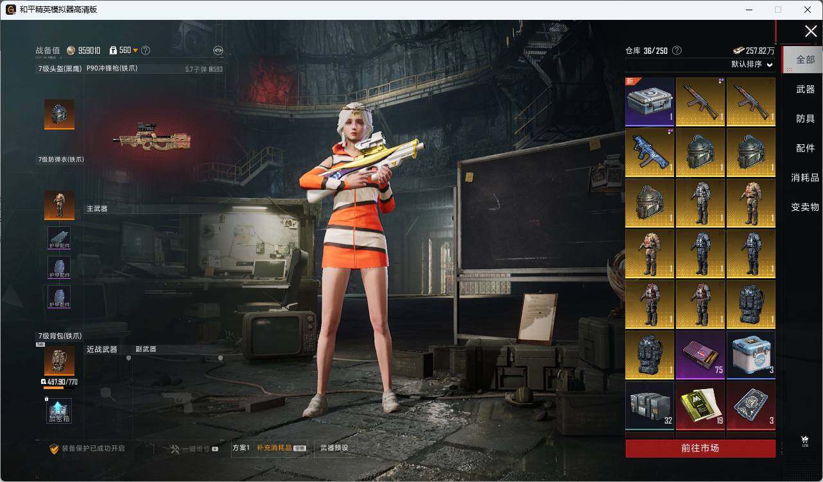Select the equipped 7级头盔 helmet slot

pyautogui.click(x=59, y=114)
